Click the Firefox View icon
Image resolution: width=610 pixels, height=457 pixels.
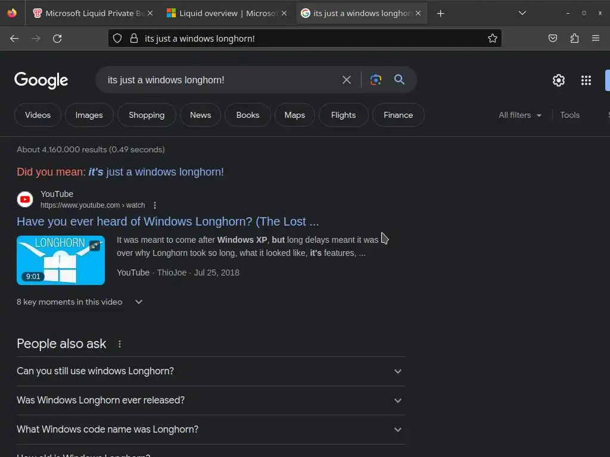point(12,13)
